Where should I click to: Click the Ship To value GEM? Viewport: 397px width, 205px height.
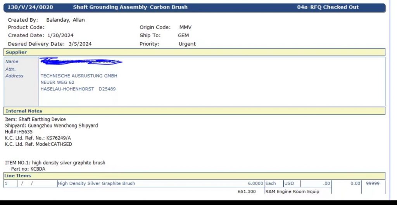click(x=183, y=35)
